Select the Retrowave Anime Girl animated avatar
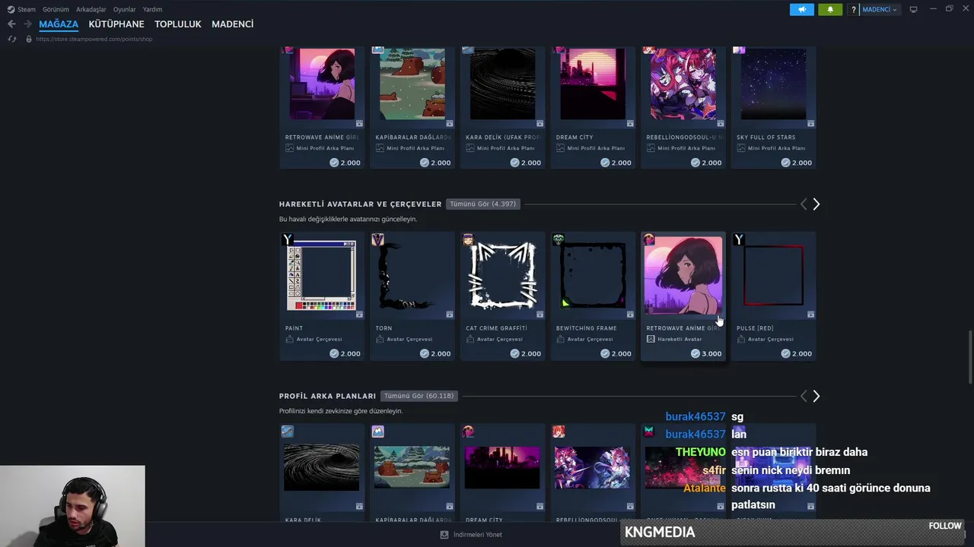The image size is (974, 547). click(x=683, y=296)
